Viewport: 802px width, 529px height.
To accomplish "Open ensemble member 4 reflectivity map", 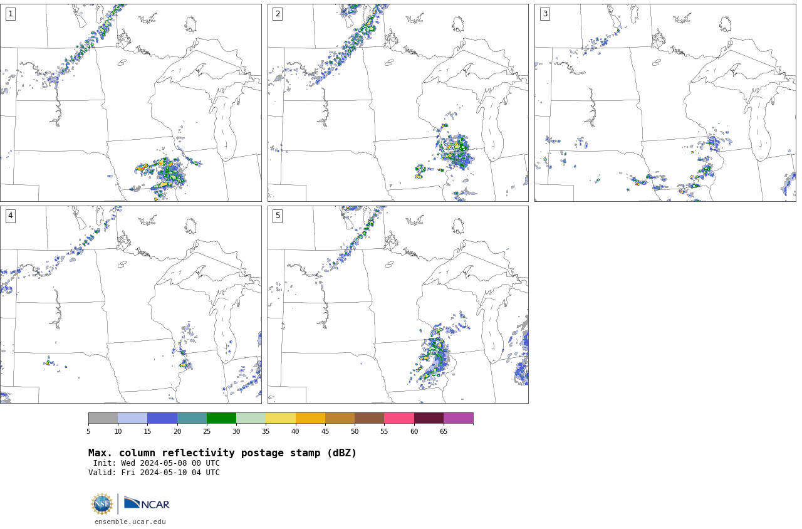I will coord(130,305).
